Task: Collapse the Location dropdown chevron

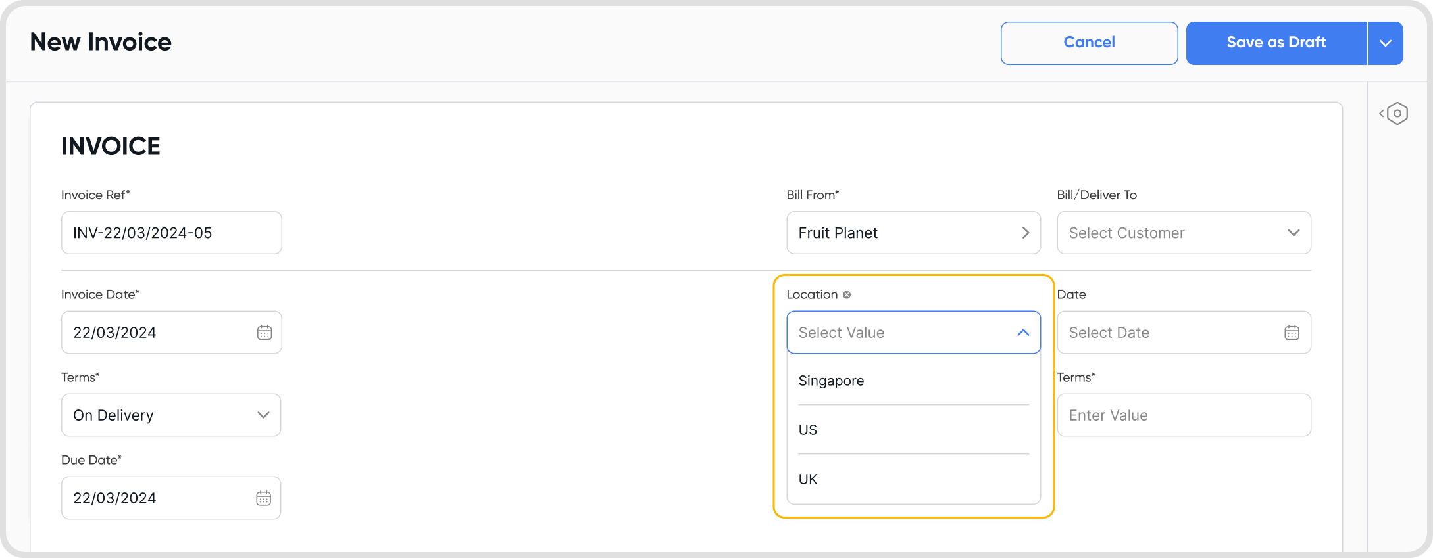Action: coord(1022,333)
